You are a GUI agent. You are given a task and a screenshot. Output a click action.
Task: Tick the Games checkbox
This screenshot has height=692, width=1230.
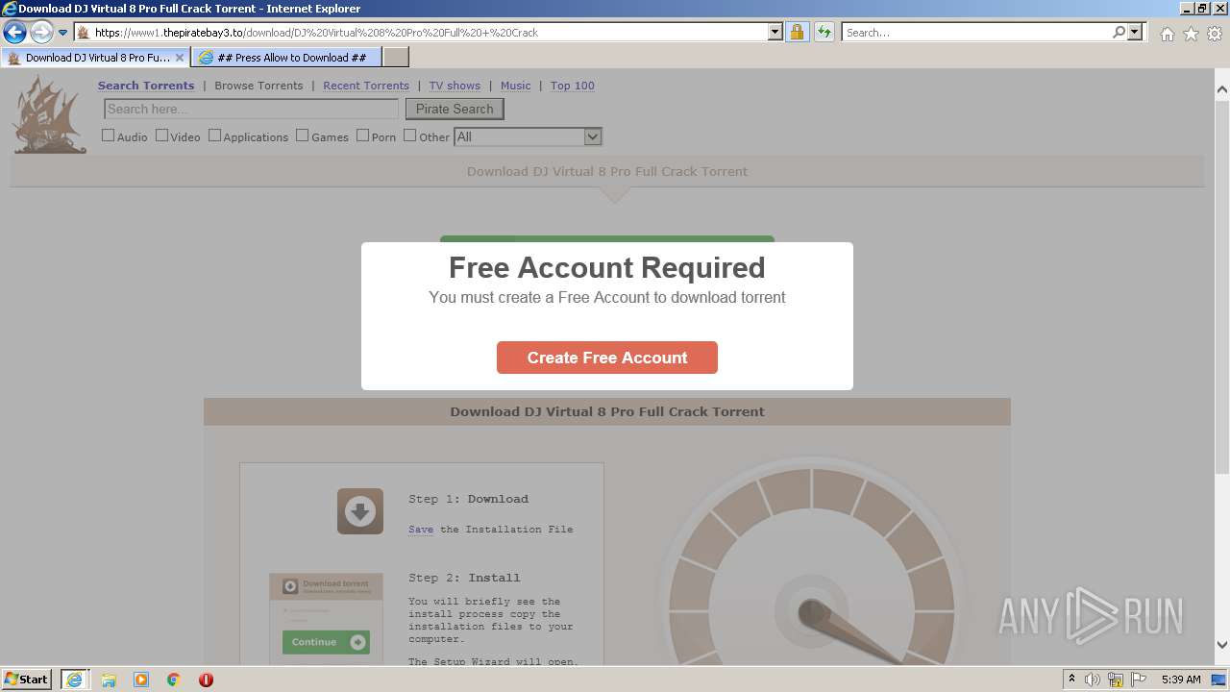303,136
